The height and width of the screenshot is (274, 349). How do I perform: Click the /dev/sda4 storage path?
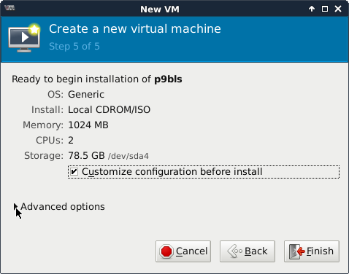click(x=129, y=156)
